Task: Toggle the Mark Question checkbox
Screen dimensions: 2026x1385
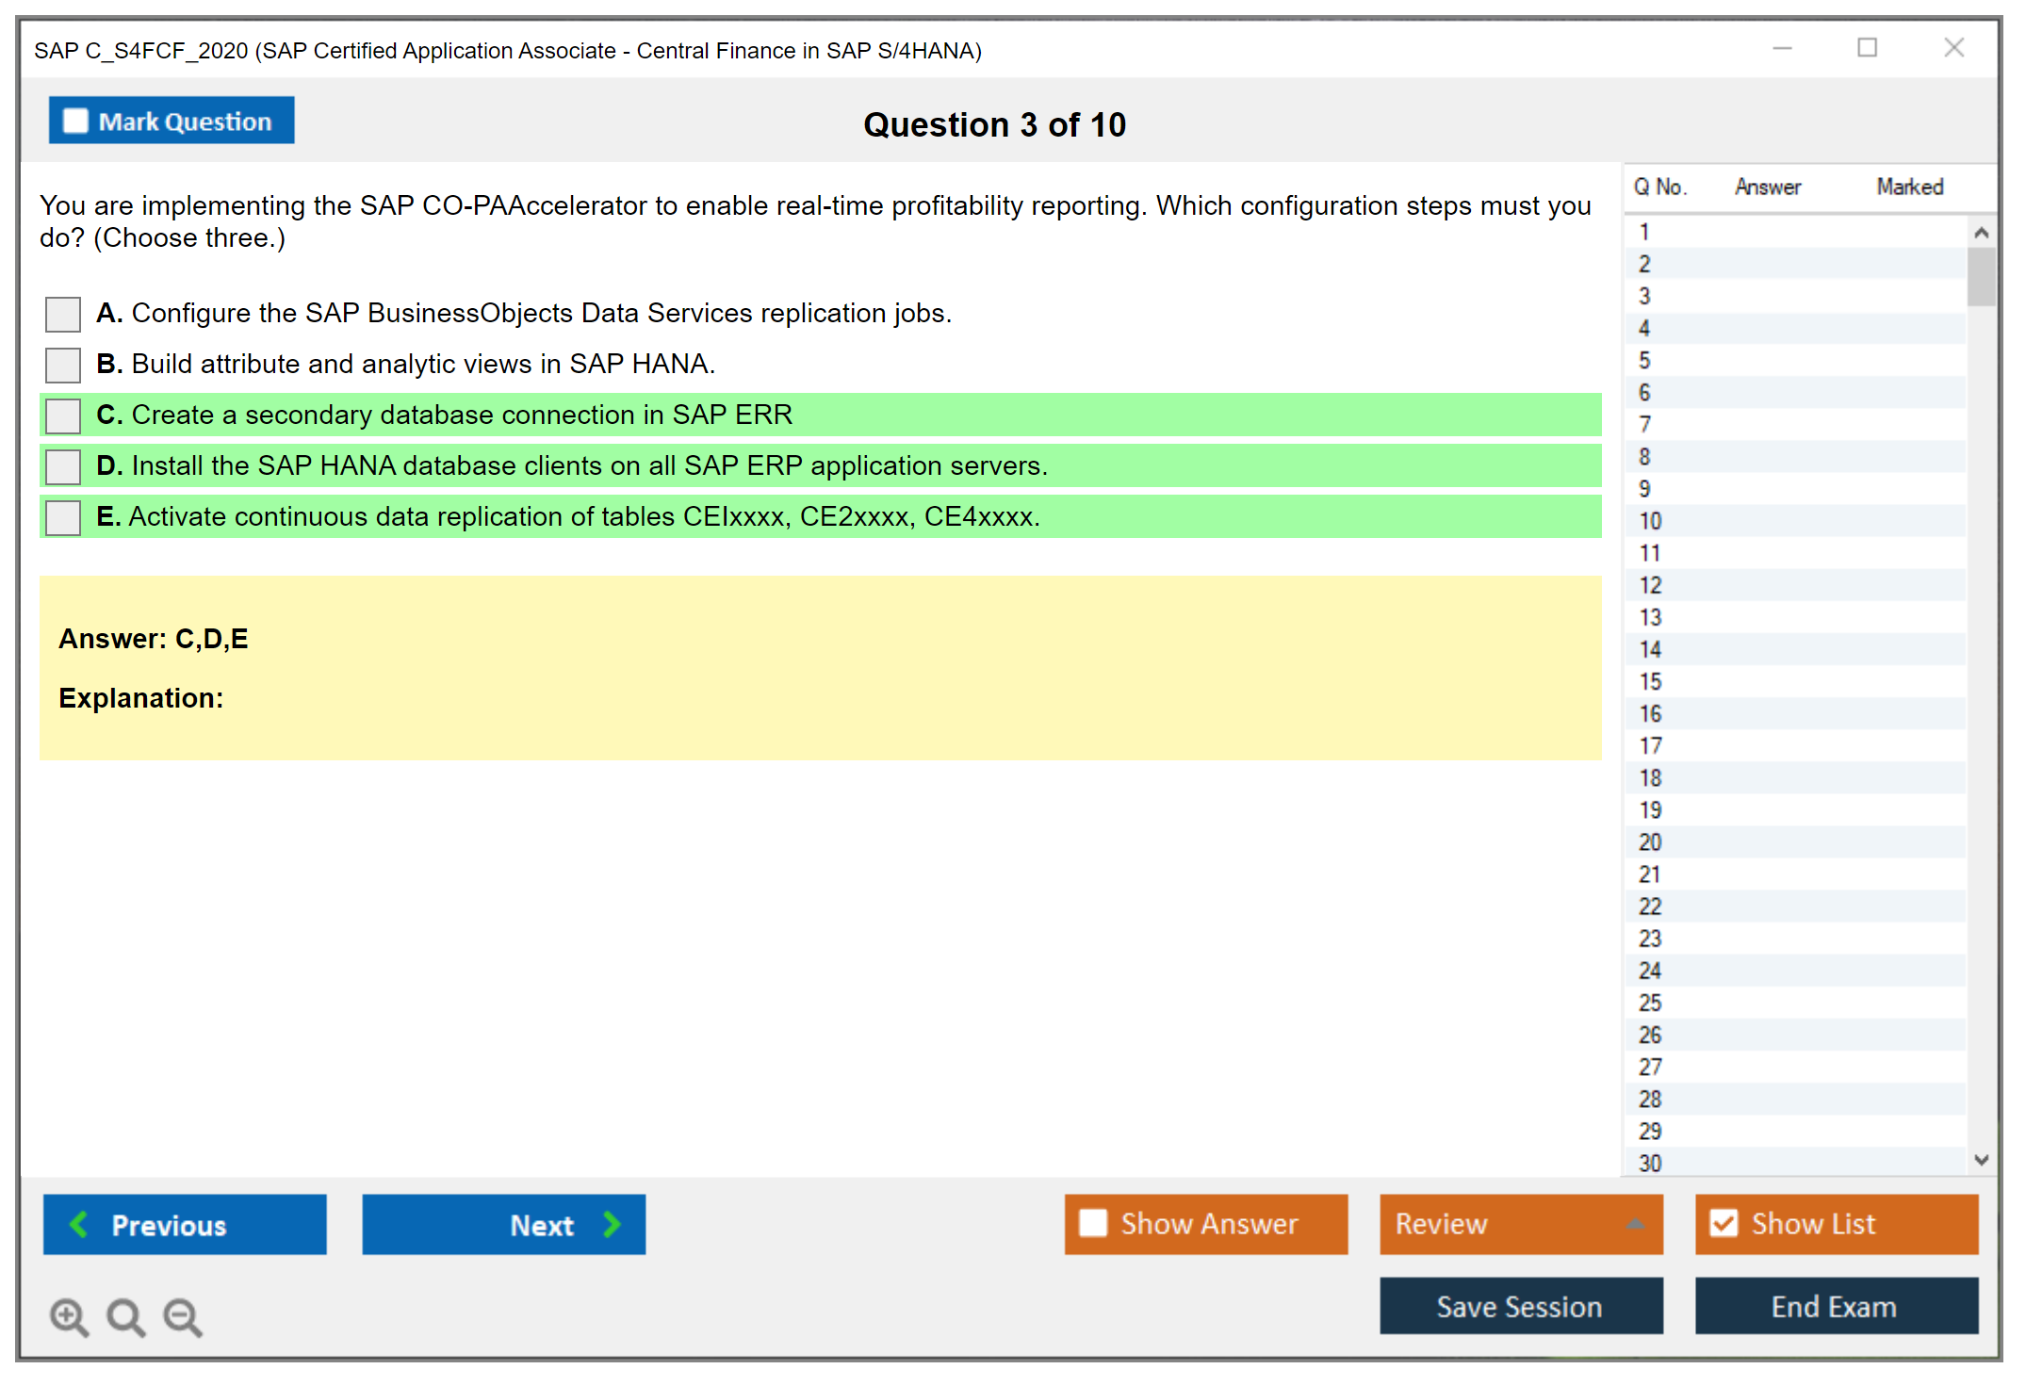Action: (x=75, y=121)
